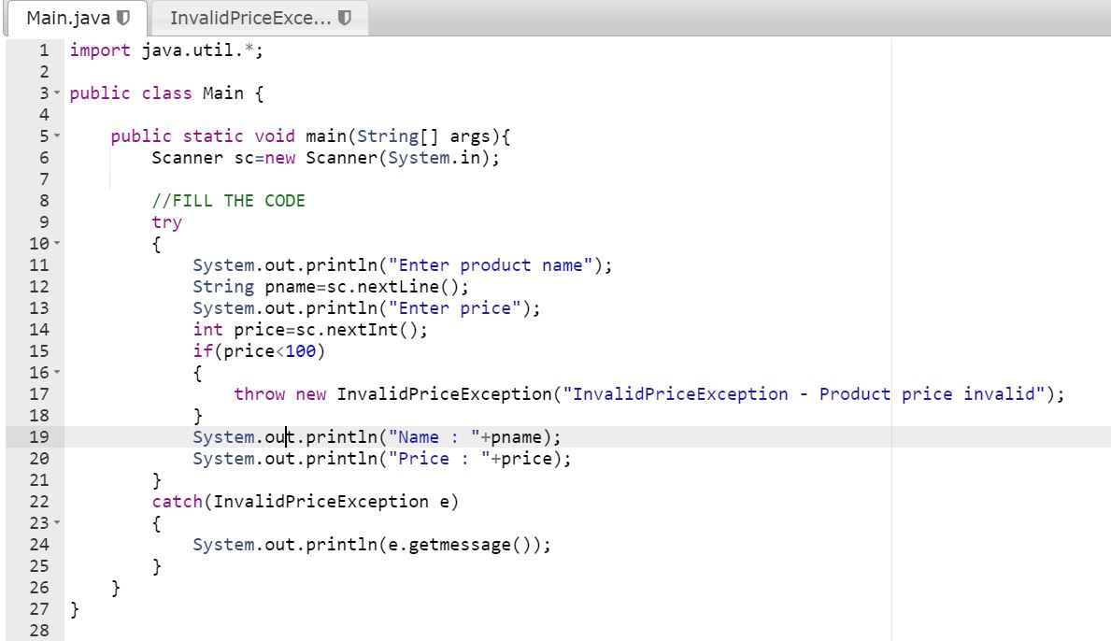Click the shield icon on InvalidPriceExce... tab
Screen dimensions: 1111x641
345,18
